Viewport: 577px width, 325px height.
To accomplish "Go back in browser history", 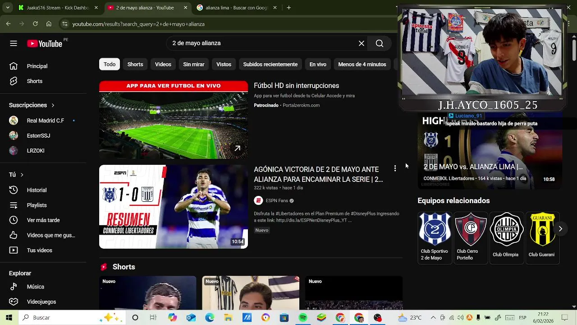I will pos(8,24).
